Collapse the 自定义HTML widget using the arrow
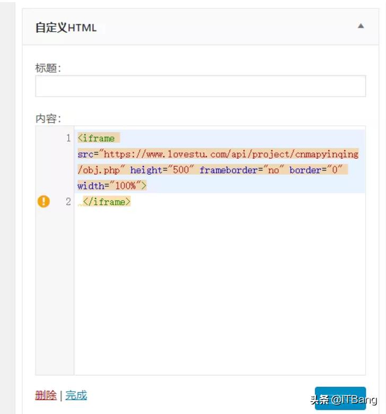 pos(361,26)
